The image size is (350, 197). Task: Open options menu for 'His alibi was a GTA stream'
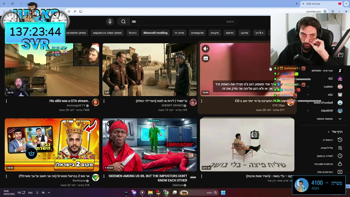[6, 101]
